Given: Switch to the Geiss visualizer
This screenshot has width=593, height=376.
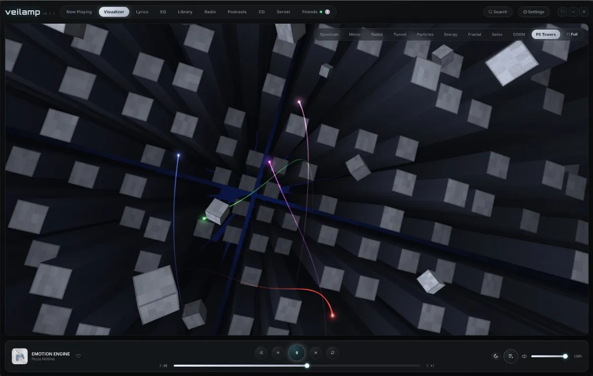Looking at the screenshot, I should click(497, 35).
